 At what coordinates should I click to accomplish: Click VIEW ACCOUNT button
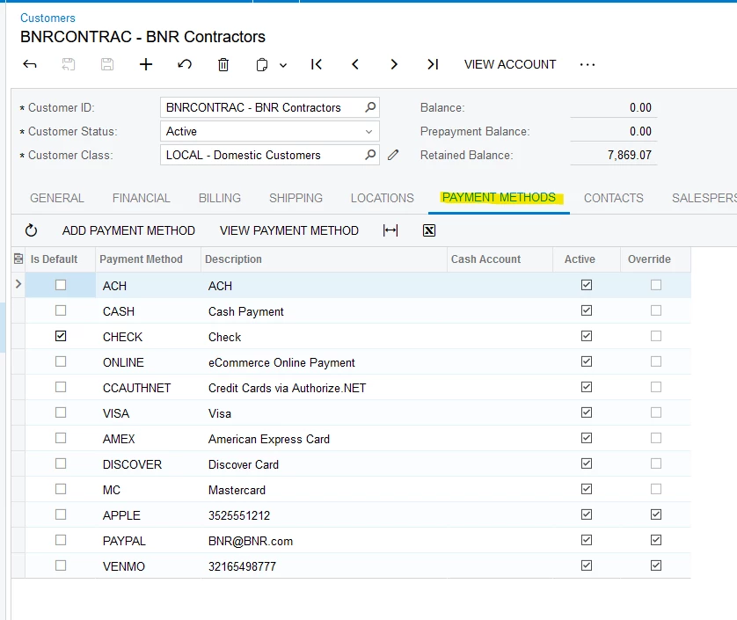pos(510,64)
